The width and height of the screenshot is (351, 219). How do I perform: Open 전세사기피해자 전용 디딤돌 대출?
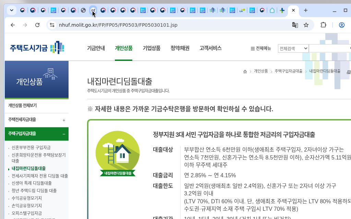pyautogui.click(x=40, y=176)
